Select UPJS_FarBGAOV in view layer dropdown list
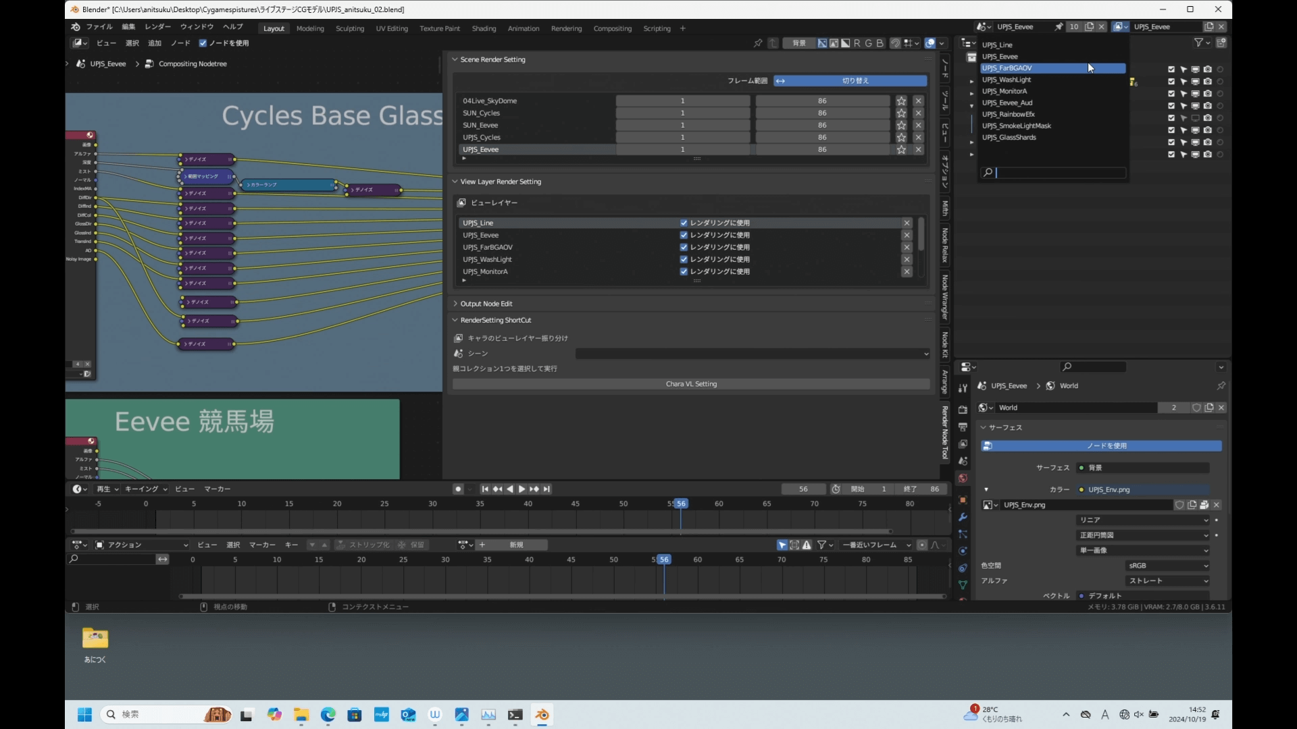The image size is (1297, 729). pyautogui.click(x=1053, y=68)
